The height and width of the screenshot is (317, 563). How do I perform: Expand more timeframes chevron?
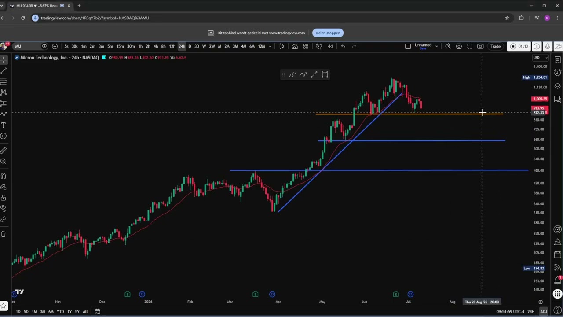pos(270,46)
